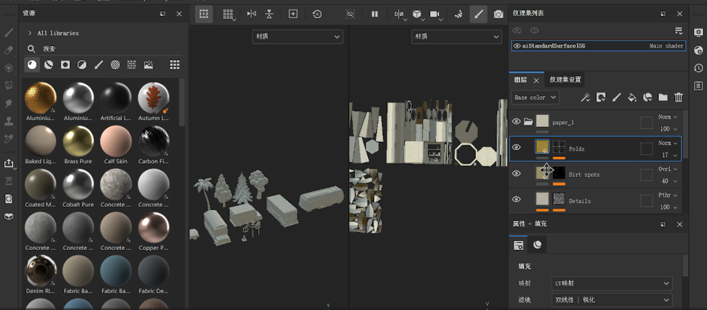The width and height of the screenshot is (707, 310).
Task: Filter assets by Alphas dotted circle icon
Action: [x=115, y=65]
